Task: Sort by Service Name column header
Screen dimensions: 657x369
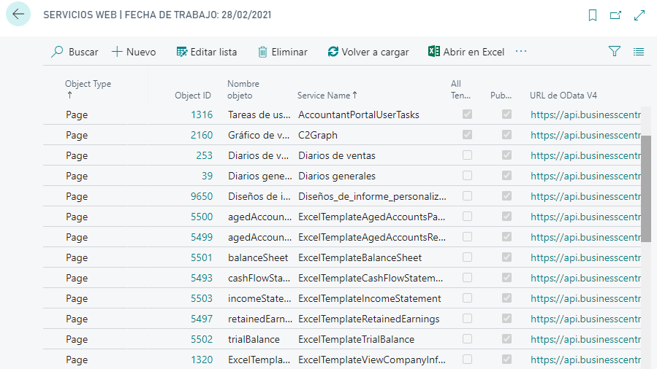Action: [x=327, y=96]
